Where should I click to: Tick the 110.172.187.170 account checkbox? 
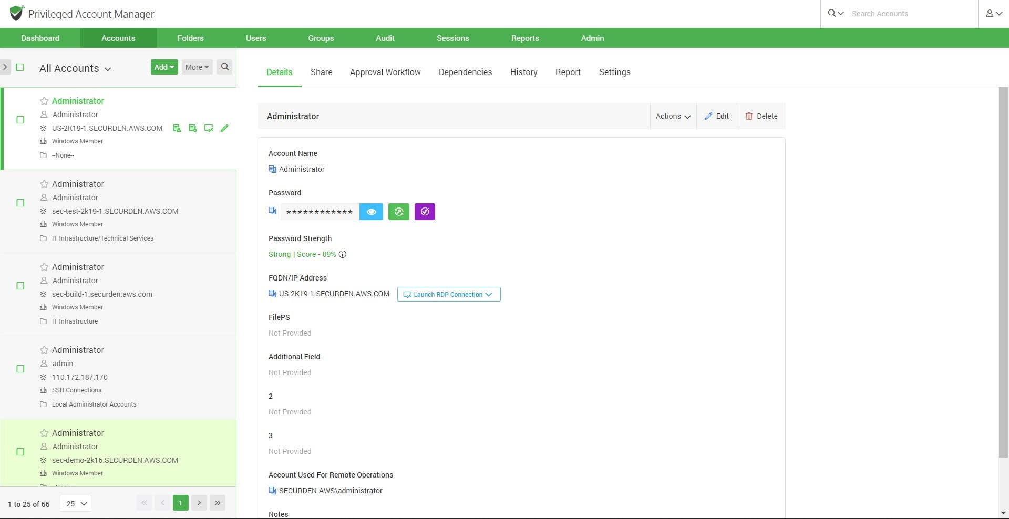pos(20,369)
